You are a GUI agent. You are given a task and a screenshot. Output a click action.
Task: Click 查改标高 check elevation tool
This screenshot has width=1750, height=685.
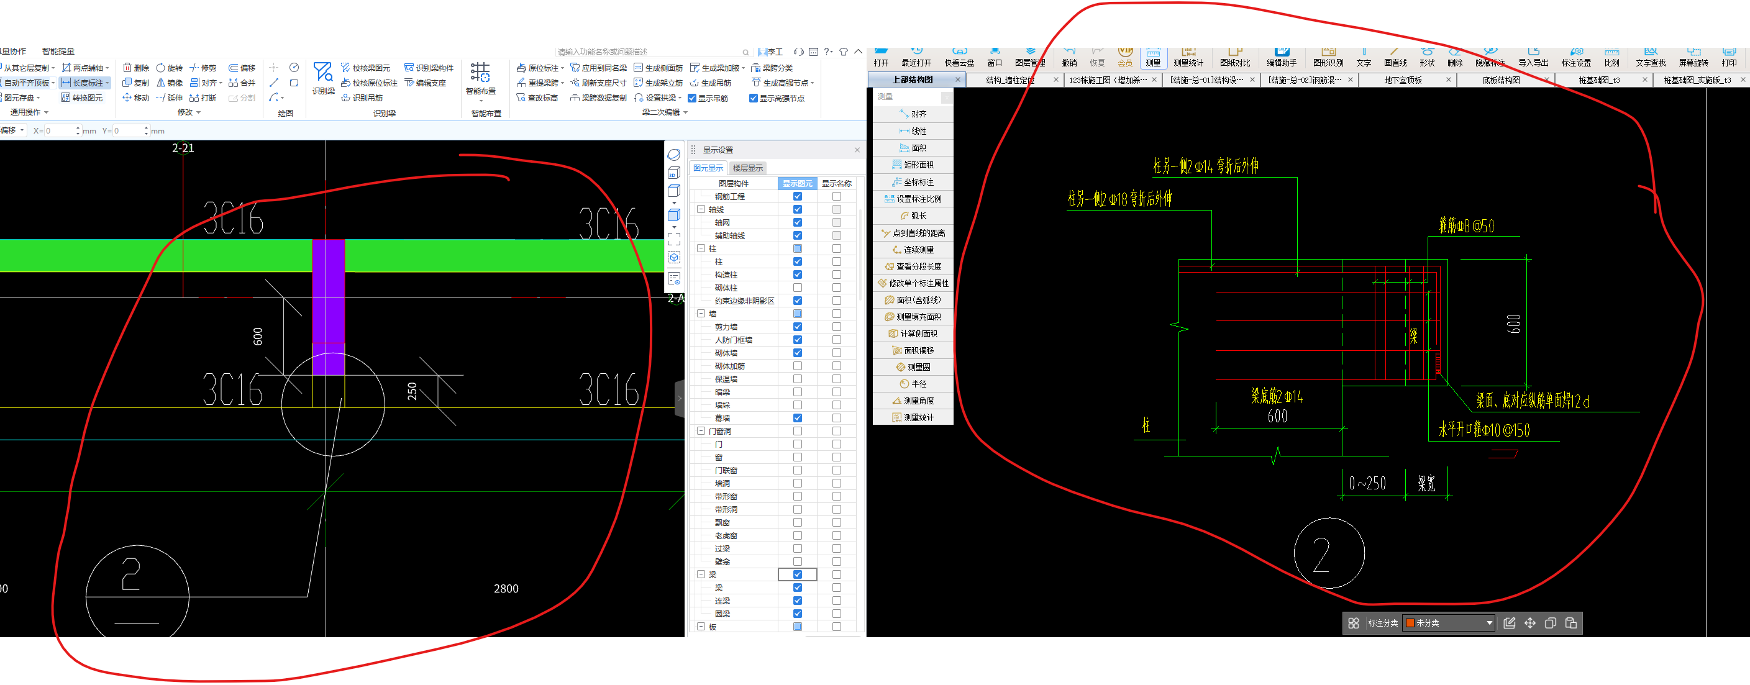pos(537,98)
